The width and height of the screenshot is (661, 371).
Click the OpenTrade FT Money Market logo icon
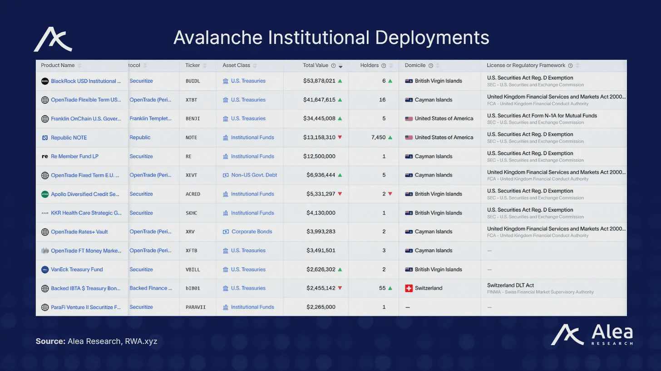click(x=45, y=251)
